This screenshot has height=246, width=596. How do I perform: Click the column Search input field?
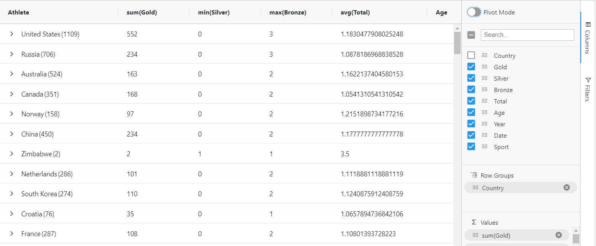click(x=527, y=35)
